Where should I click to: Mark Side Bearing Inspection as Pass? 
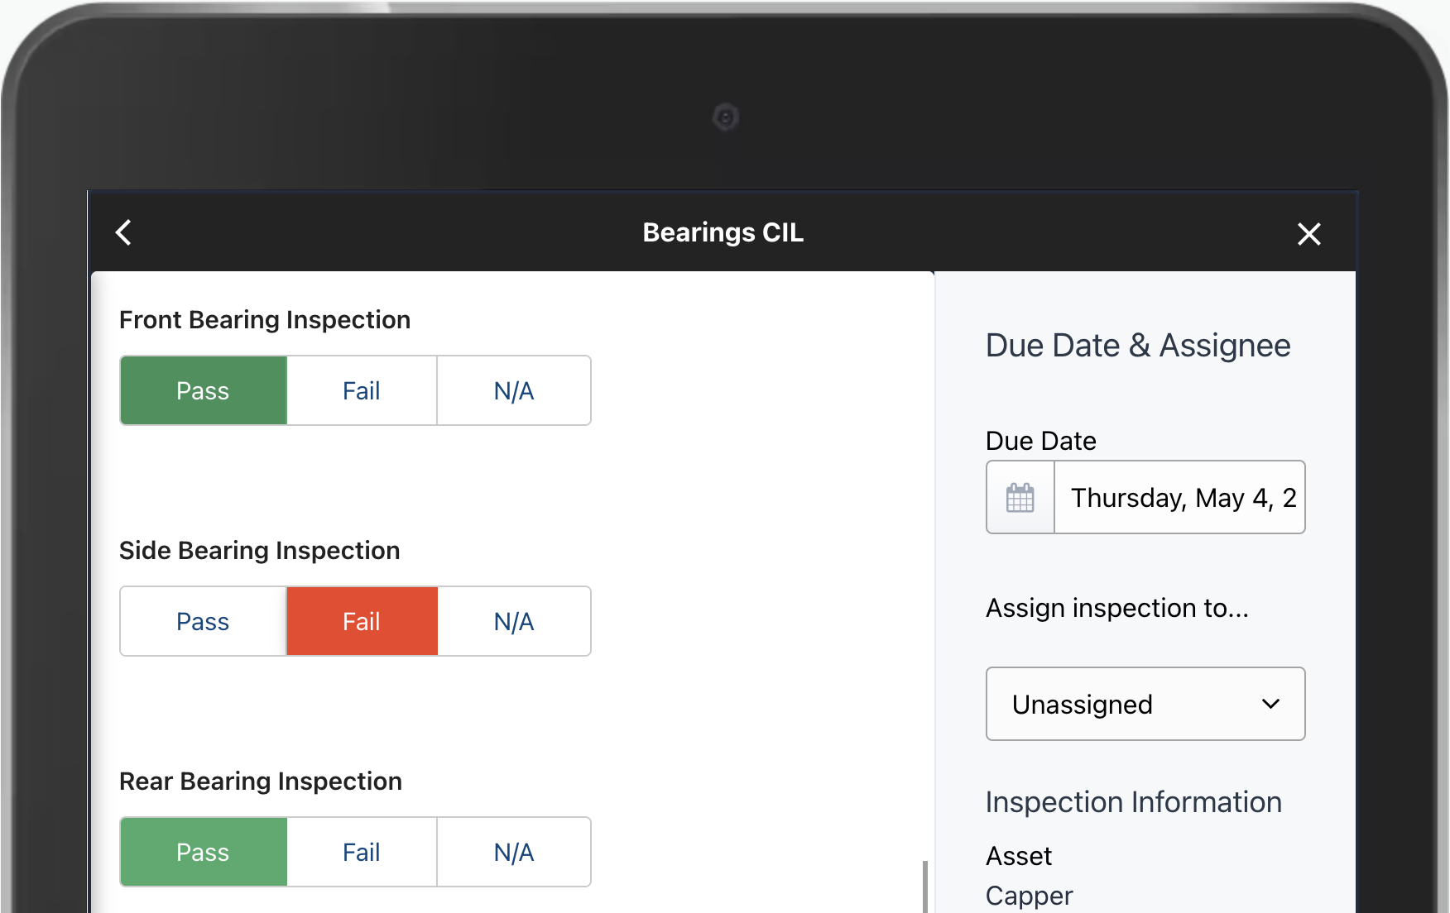(204, 622)
